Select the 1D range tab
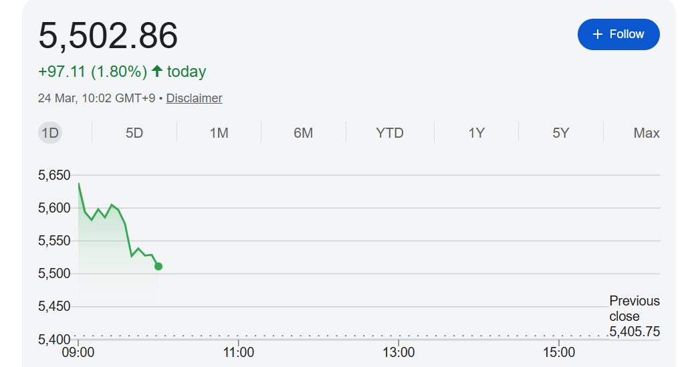This screenshot has height=367, width=688. coord(50,133)
